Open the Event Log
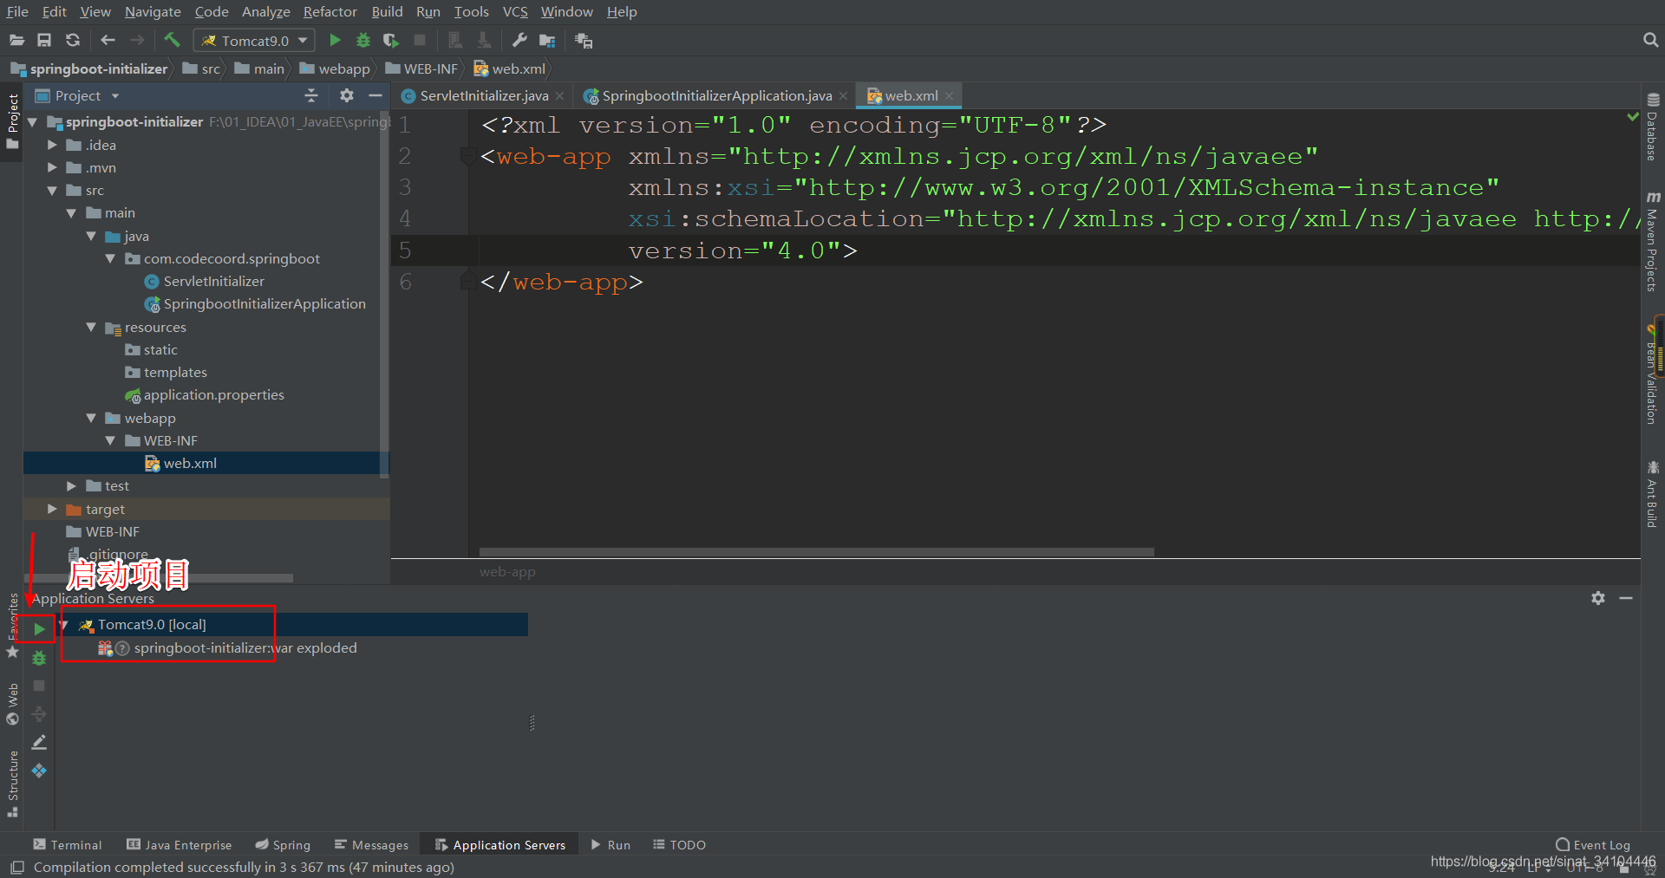This screenshot has width=1665, height=878. click(x=1593, y=844)
